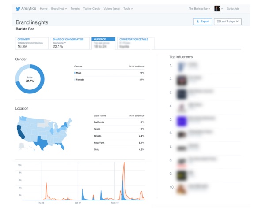Click the Gender column header in table
Screen dimensions: 258x215
tap(78, 66)
